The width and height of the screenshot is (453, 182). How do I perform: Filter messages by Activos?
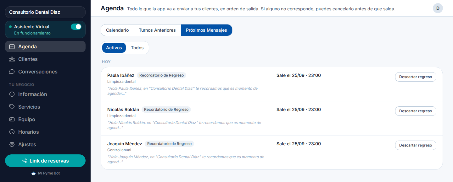tap(114, 48)
